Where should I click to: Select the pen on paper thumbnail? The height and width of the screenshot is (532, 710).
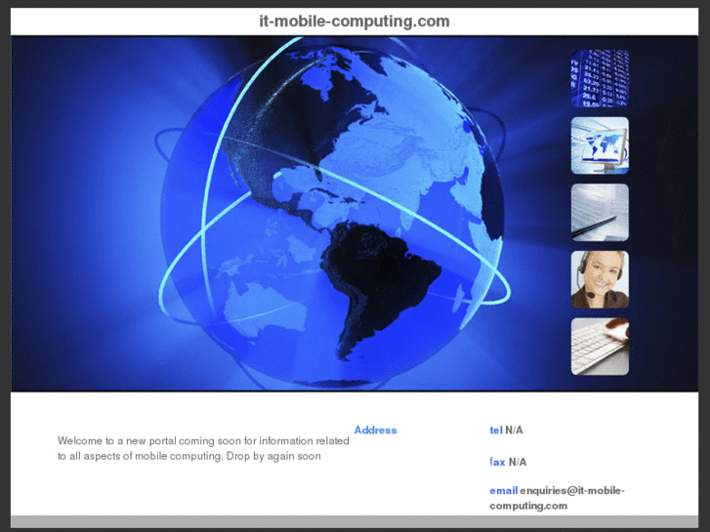pos(600,213)
